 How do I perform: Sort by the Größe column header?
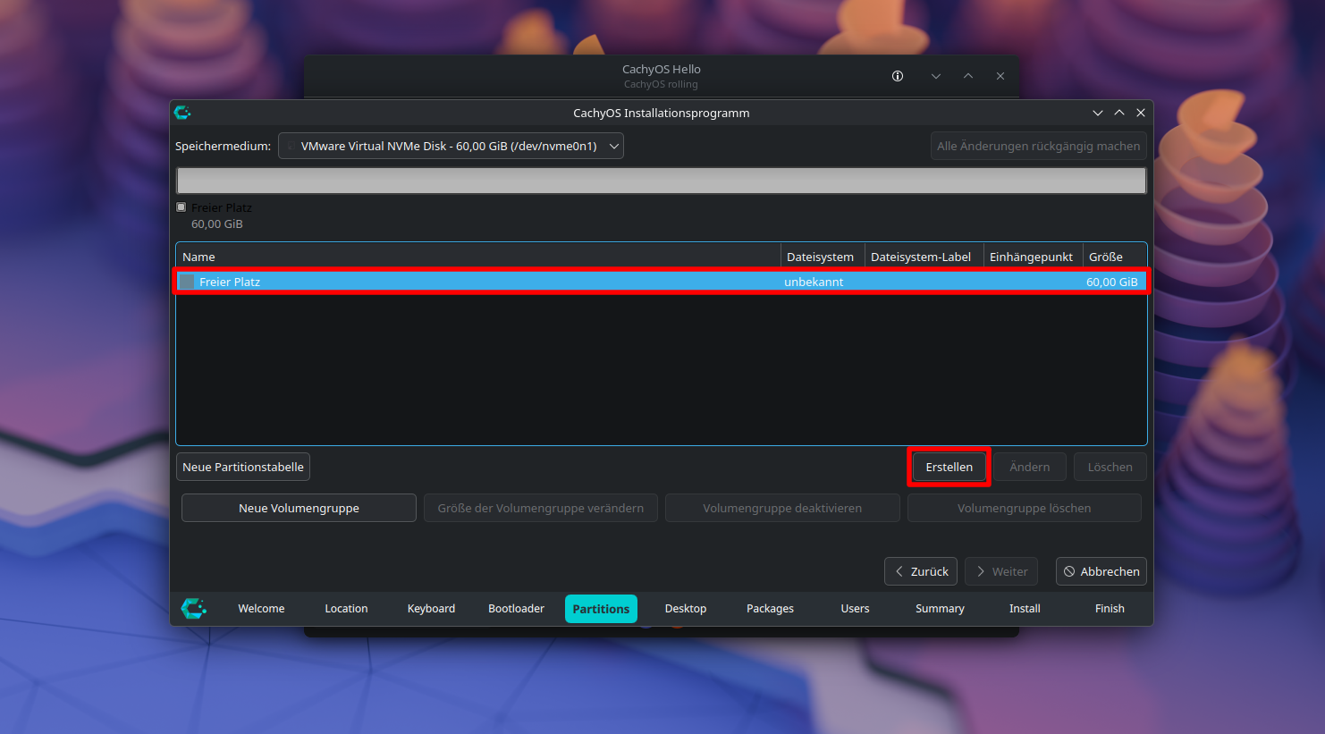pos(1114,257)
